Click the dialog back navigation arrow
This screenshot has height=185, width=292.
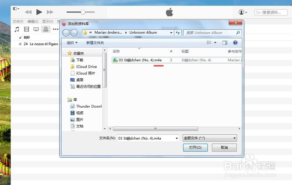66,33
